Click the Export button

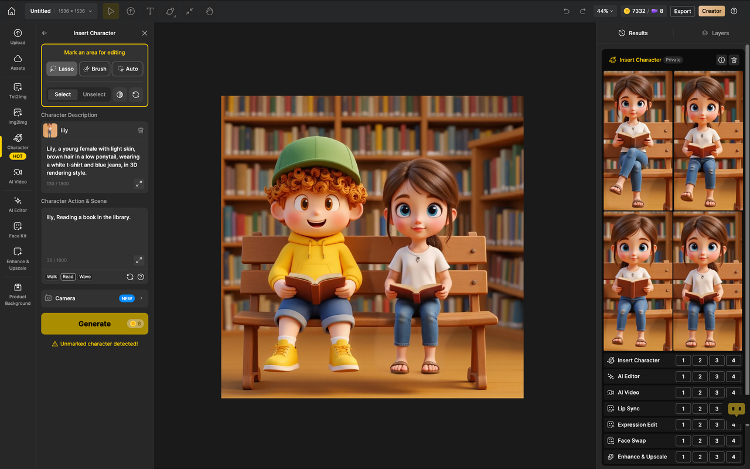(682, 11)
